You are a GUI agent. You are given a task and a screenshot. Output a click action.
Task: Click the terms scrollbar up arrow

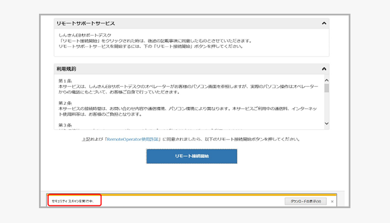pos(326,81)
